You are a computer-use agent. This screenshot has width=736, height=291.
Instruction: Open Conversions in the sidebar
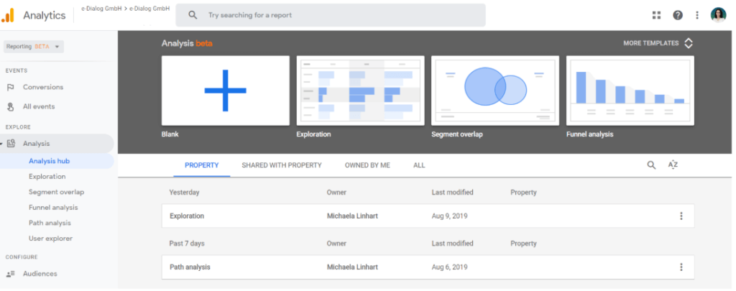click(x=42, y=87)
